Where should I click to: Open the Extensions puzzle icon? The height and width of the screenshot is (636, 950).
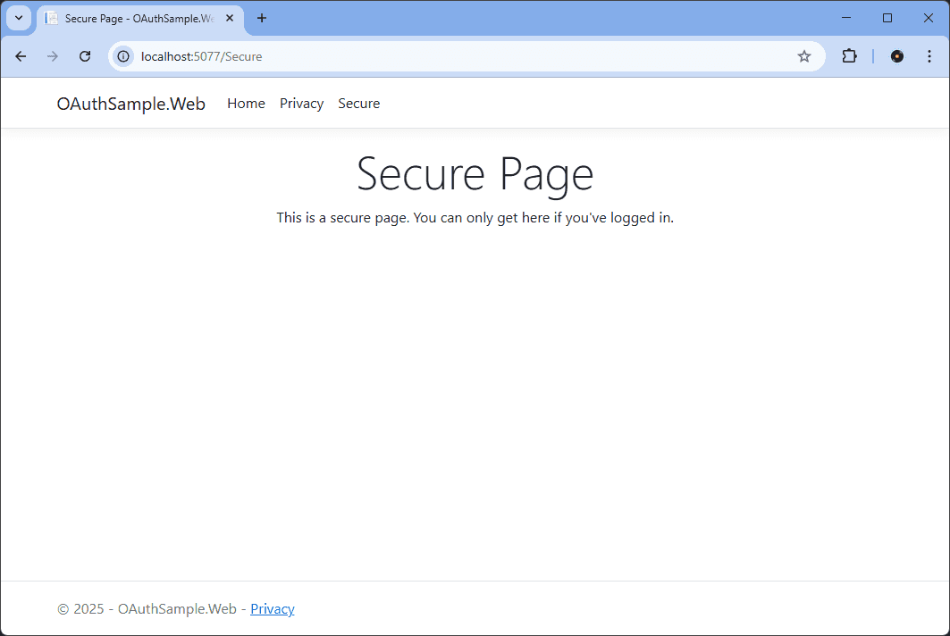click(x=849, y=56)
